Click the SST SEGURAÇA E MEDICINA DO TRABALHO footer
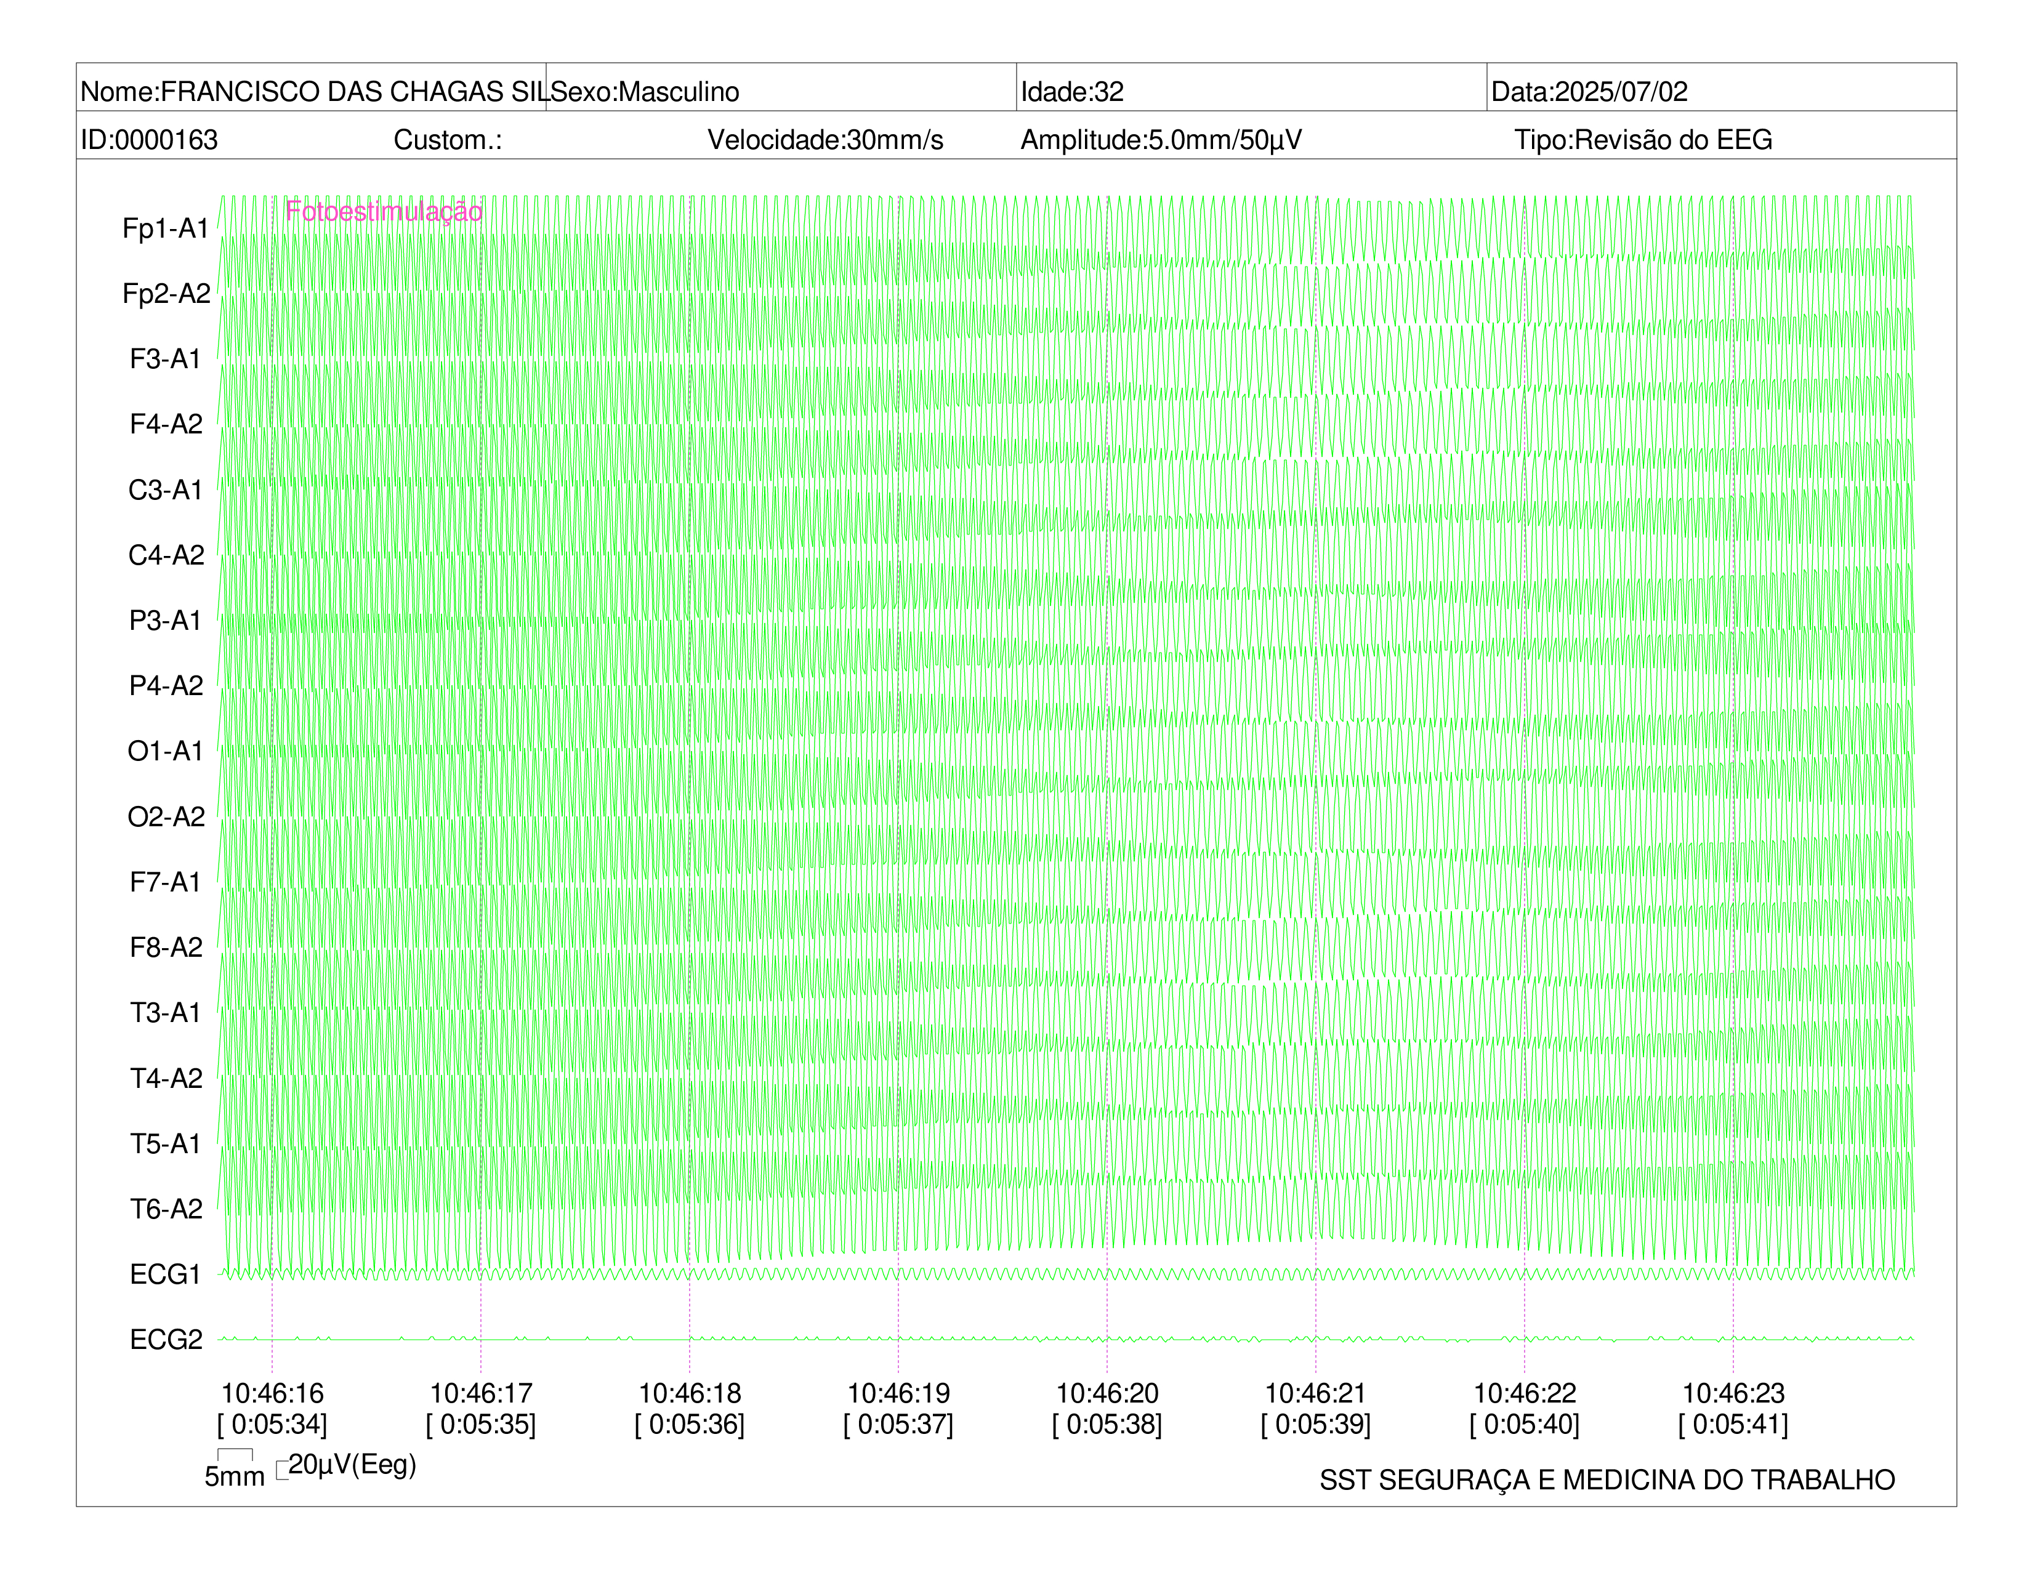The image size is (2032, 1570). (x=1607, y=1479)
